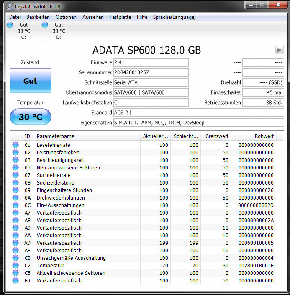Click the Übertragungsmodus SATA/600 field

tap(151, 92)
